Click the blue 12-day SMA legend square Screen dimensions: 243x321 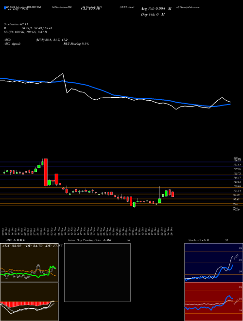click(x=5, y=8)
